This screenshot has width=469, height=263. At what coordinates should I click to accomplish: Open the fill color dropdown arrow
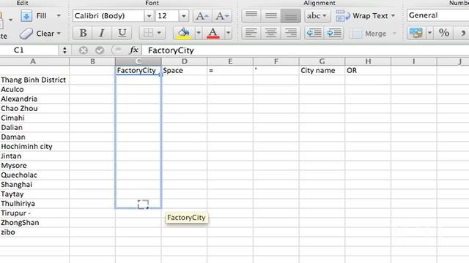tap(199, 33)
